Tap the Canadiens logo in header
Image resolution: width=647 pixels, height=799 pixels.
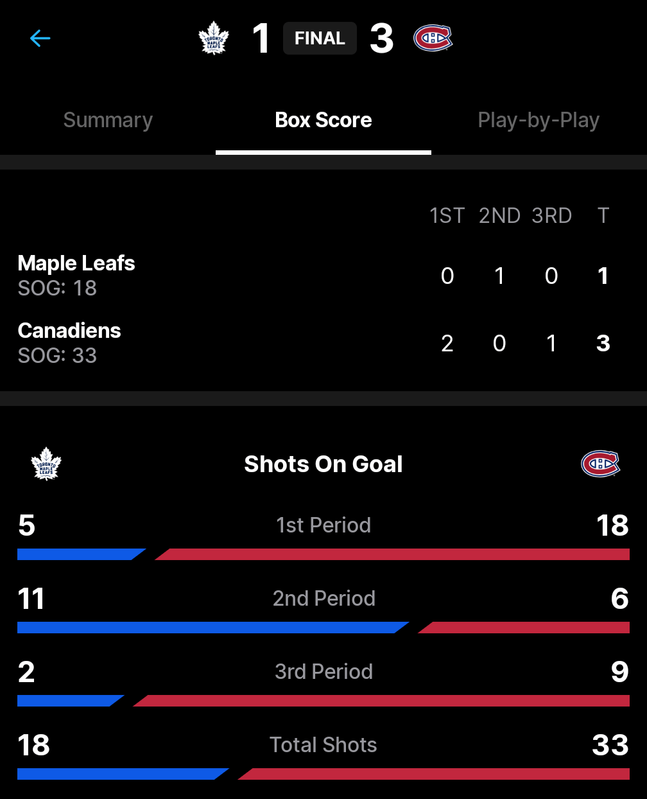pyautogui.click(x=433, y=38)
